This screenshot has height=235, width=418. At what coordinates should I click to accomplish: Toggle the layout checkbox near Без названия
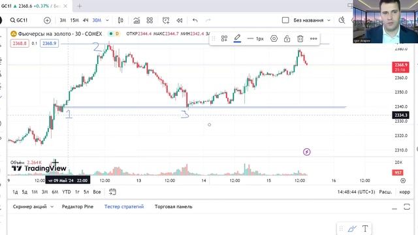point(285,20)
